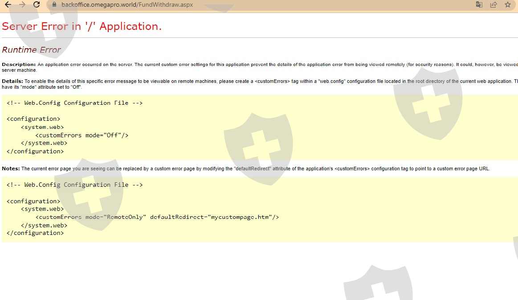Viewport: 518px width, 300px height.
Task: Click the browser forward arrow
Action: point(22,5)
